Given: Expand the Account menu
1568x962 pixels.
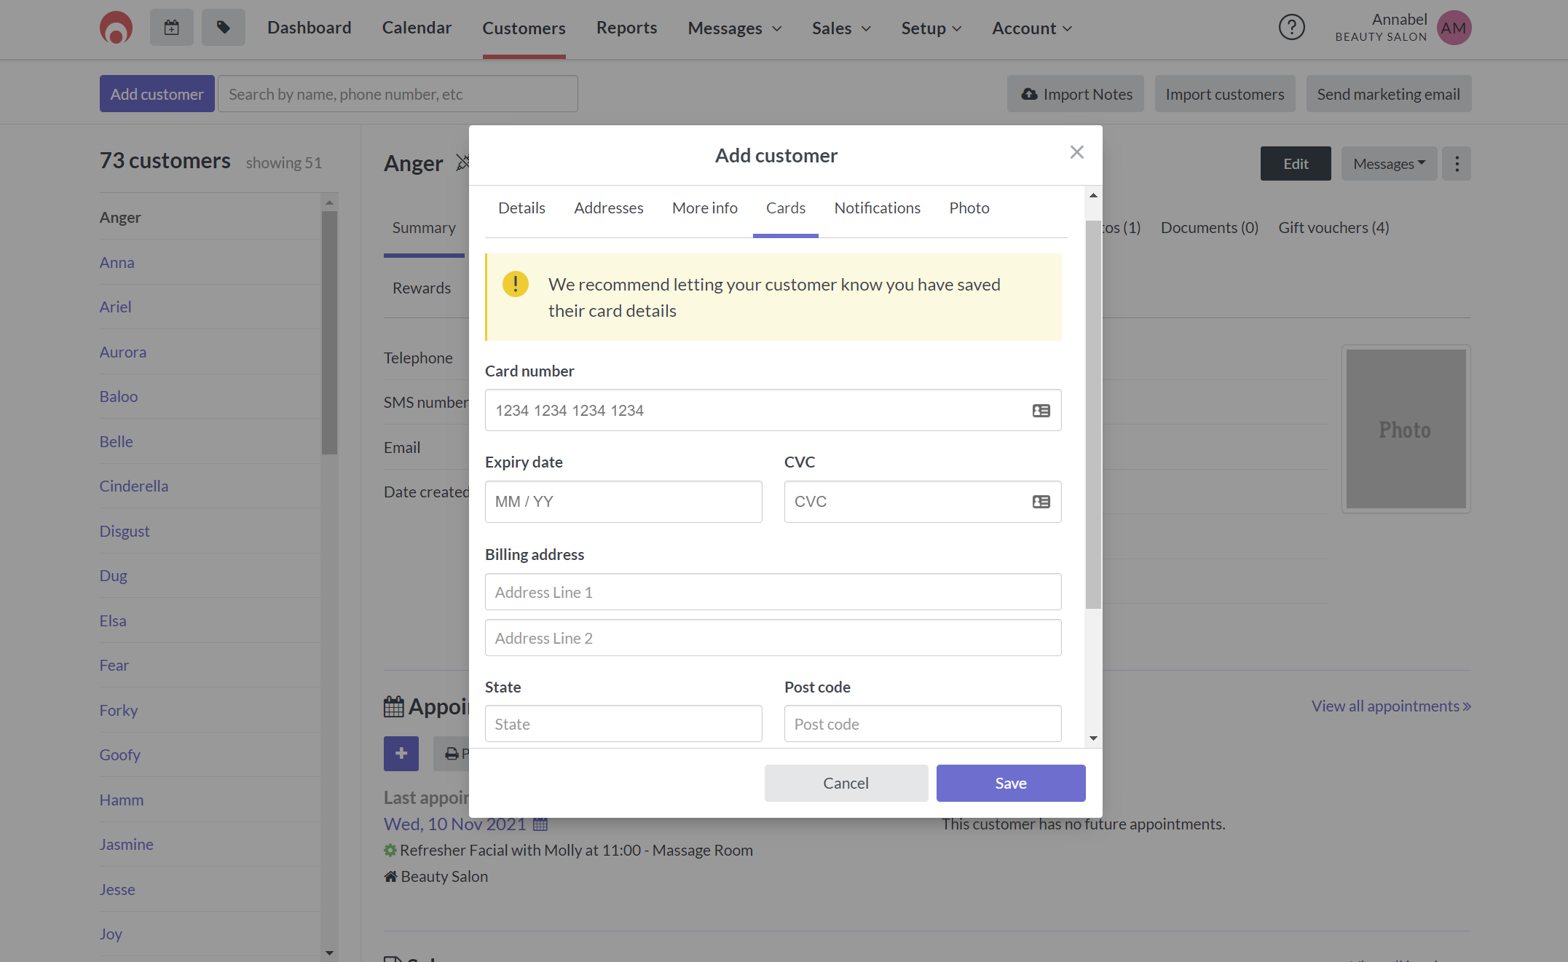Looking at the screenshot, I should tap(1032, 28).
